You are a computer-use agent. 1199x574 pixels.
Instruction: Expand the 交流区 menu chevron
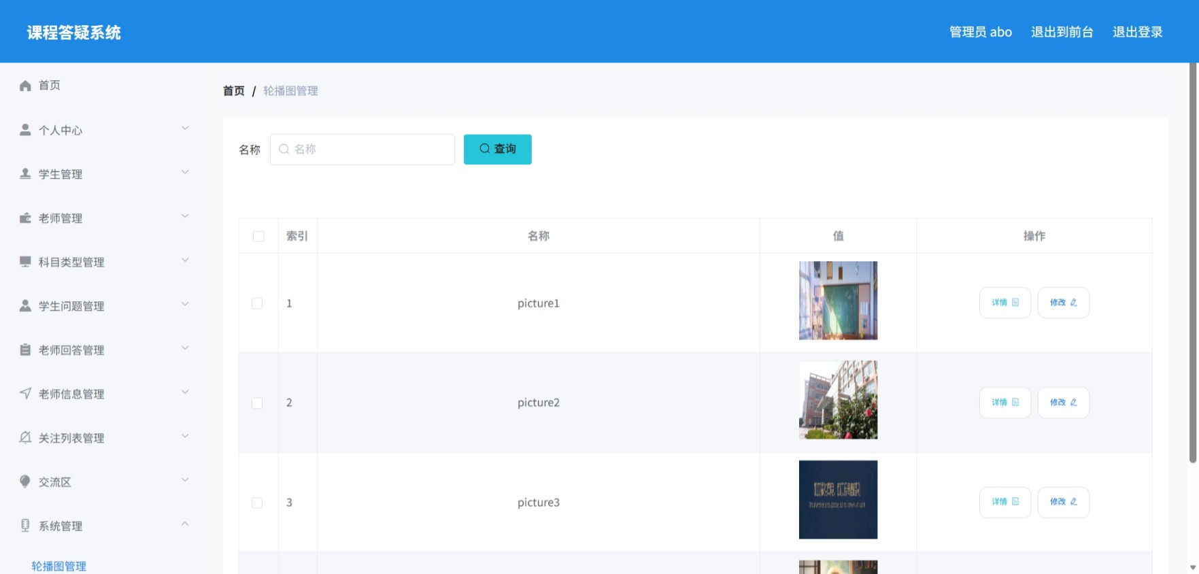185,479
